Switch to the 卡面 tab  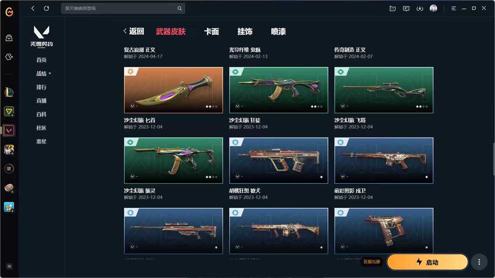pos(211,32)
